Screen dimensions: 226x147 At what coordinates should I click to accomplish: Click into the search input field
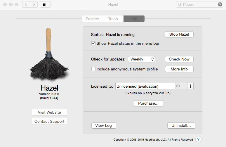[199, 4]
